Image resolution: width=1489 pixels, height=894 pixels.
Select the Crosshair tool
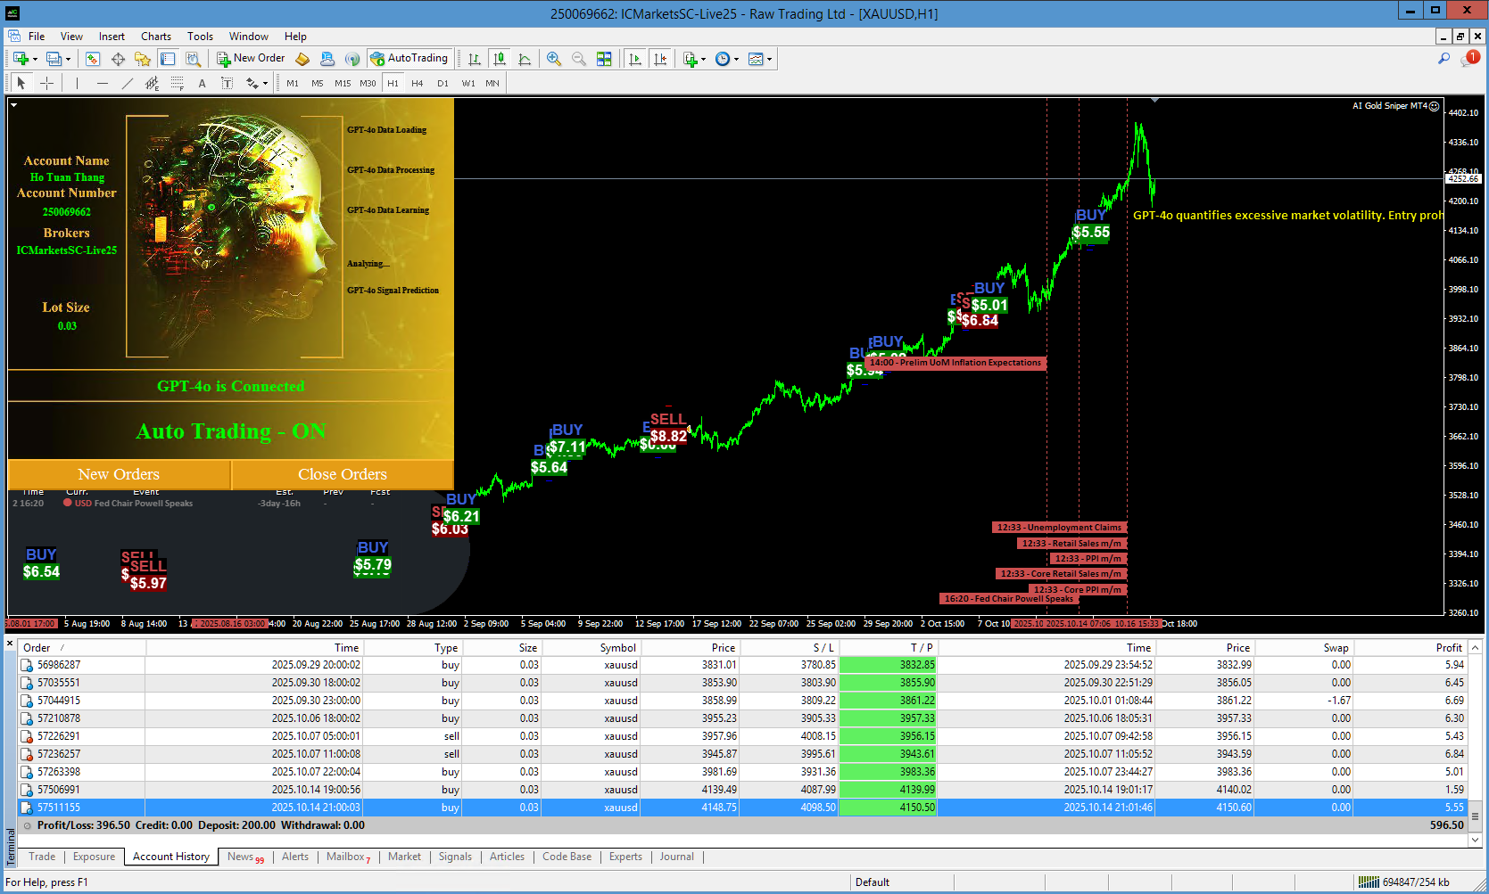47,83
